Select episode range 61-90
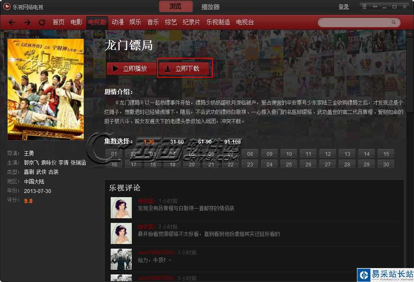The height and width of the screenshot is (282, 414). pyautogui.click(x=205, y=142)
